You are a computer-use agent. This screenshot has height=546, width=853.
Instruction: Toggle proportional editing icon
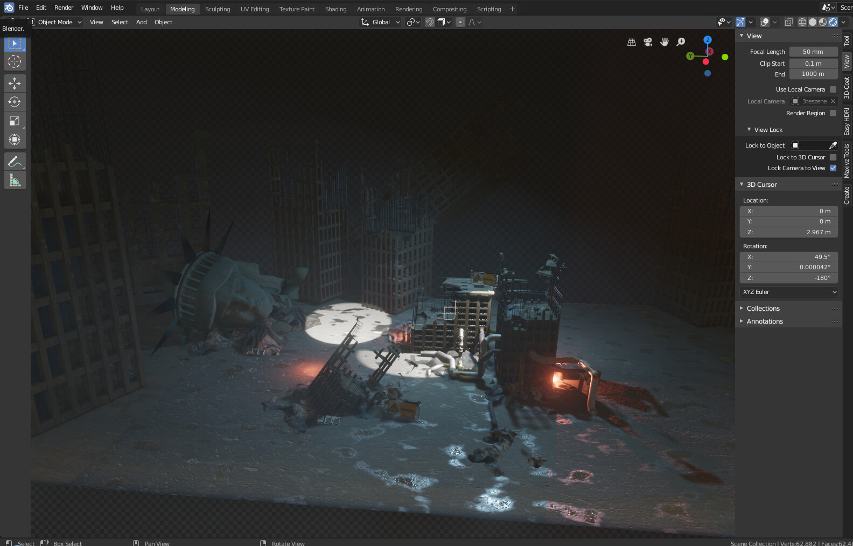[460, 22]
